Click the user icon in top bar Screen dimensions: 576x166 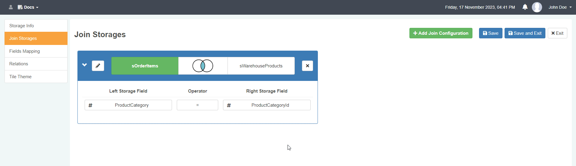click(x=11, y=7)
